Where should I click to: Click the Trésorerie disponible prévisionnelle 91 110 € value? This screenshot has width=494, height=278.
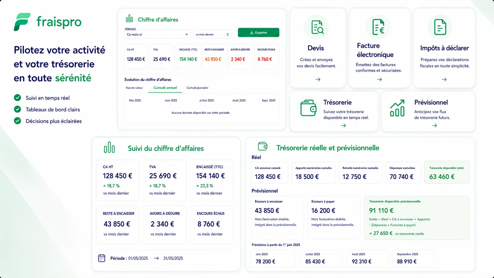pos(381,210)
